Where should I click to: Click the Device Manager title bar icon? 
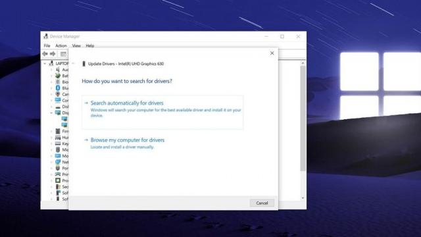[46, 36]
